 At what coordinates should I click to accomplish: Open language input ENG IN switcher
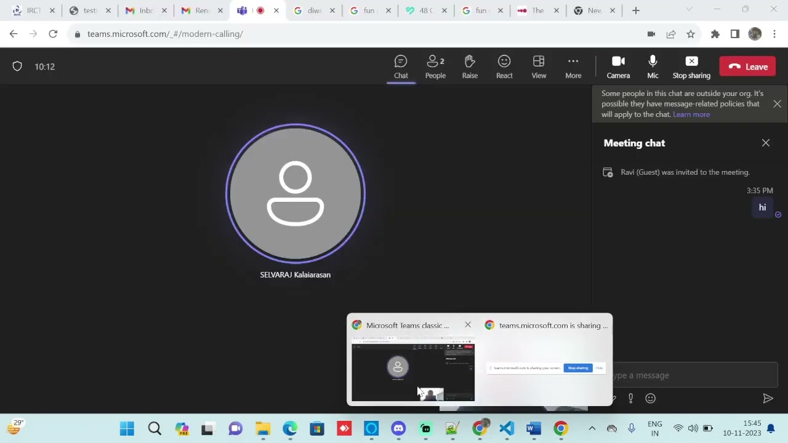655,428
